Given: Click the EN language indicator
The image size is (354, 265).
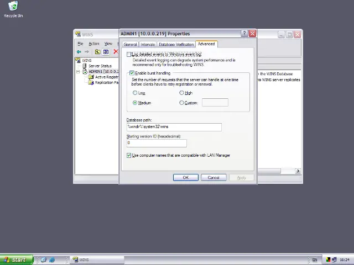Looking at the screenshot, I should pos(315,260).
